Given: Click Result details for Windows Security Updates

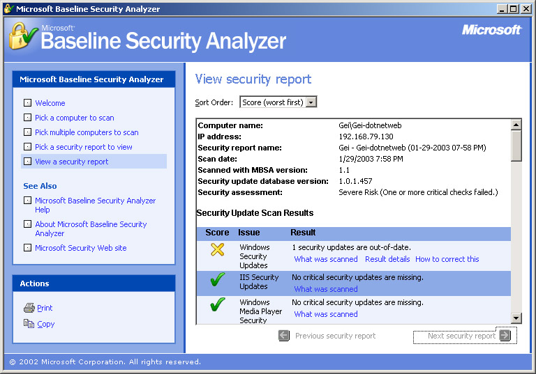Looking at the screenshot, I should click(x=387, y=259).
